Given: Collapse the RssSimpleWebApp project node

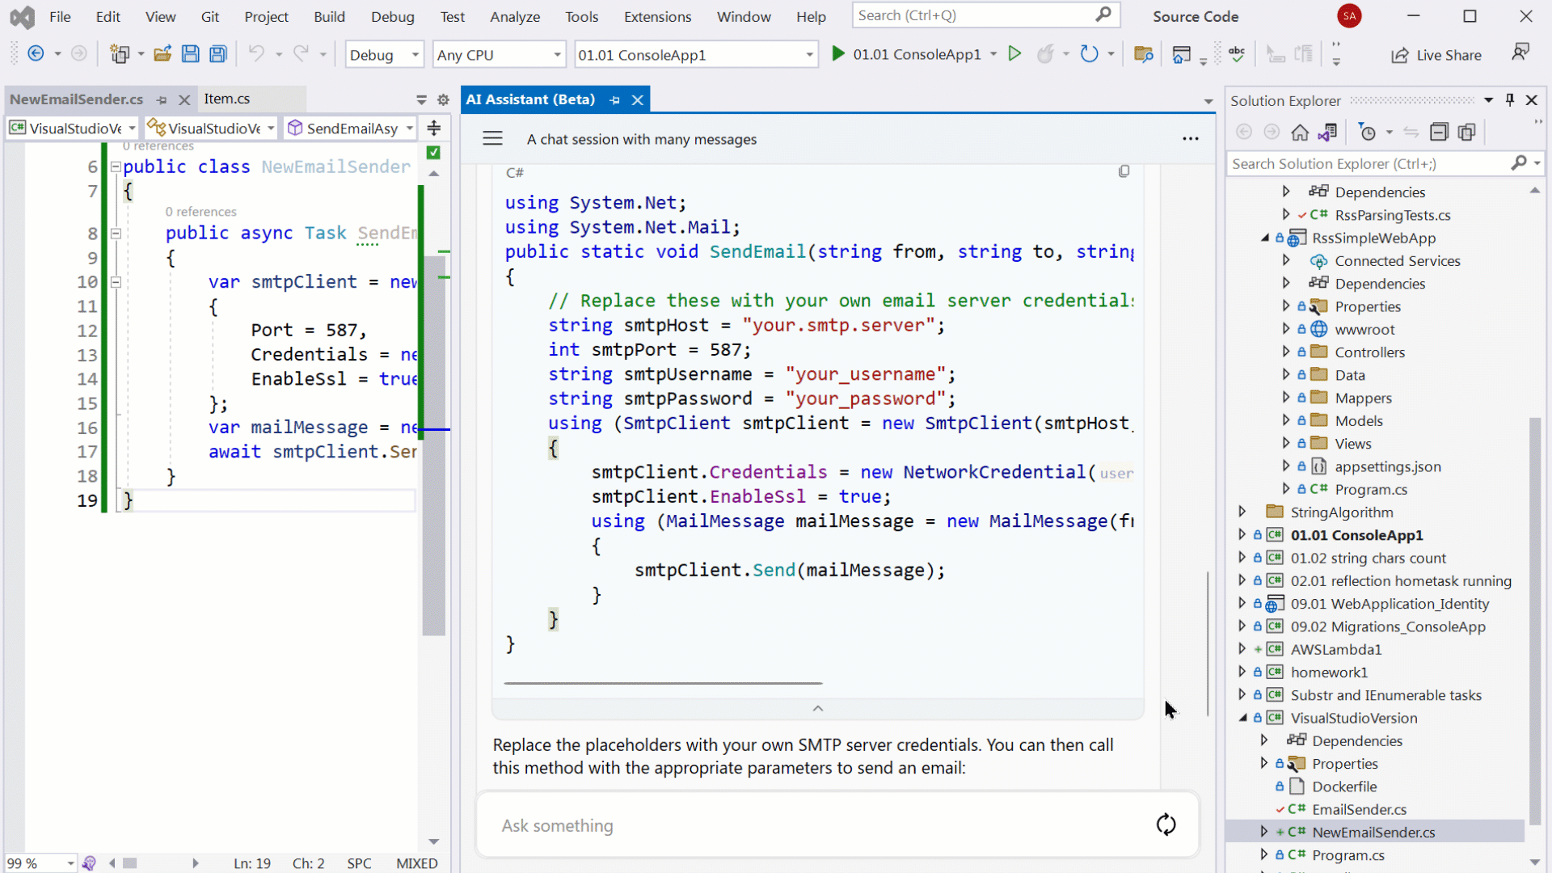Looking at the screenshot, I should pos(1265,238).
